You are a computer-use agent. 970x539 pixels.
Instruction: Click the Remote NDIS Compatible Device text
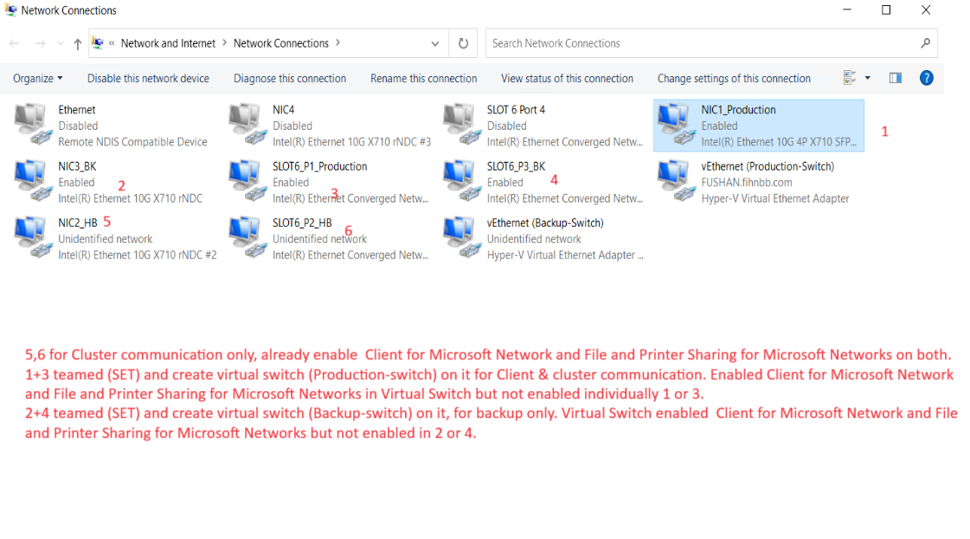(x=132, y=142)
